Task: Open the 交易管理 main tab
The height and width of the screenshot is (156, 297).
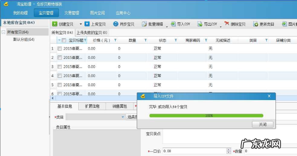Action: [x=72, y=13]
